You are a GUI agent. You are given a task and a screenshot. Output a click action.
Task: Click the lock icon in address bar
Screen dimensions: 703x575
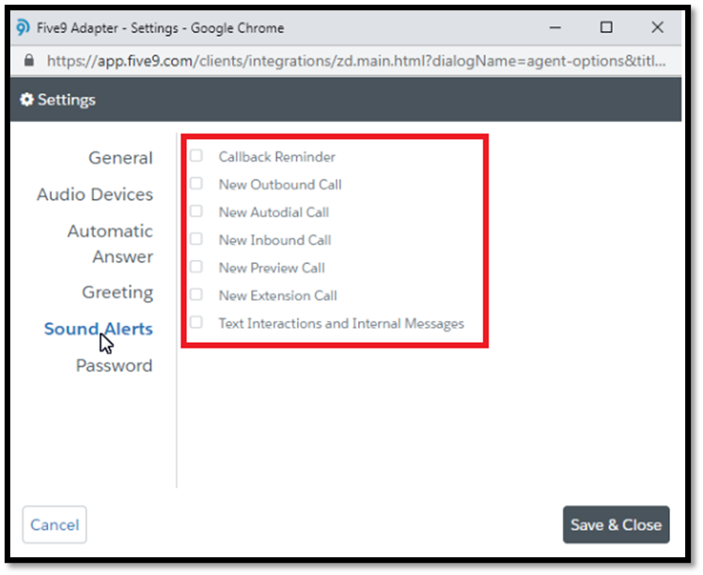29,60
